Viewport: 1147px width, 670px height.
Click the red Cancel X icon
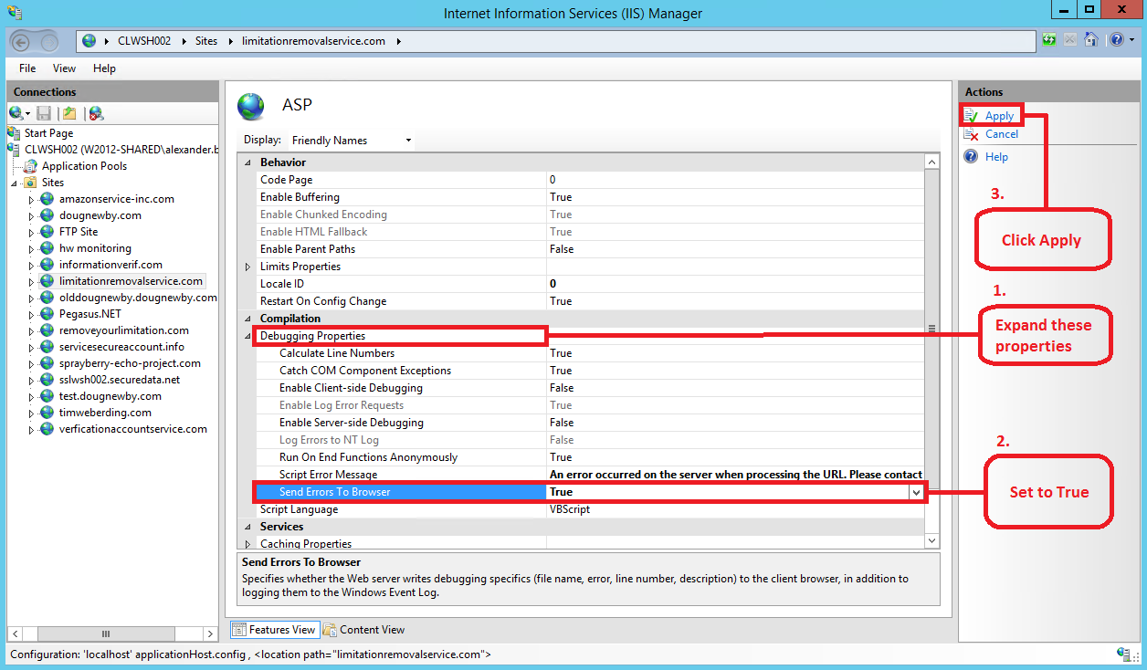click(972, 134)
